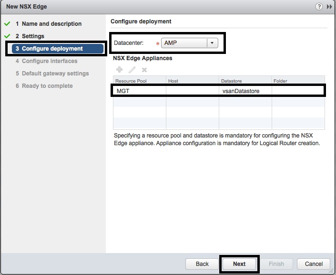This screenshot has height=275, width=336.
Task: Open step 6 Ready to complete
Action: point(47,86)
